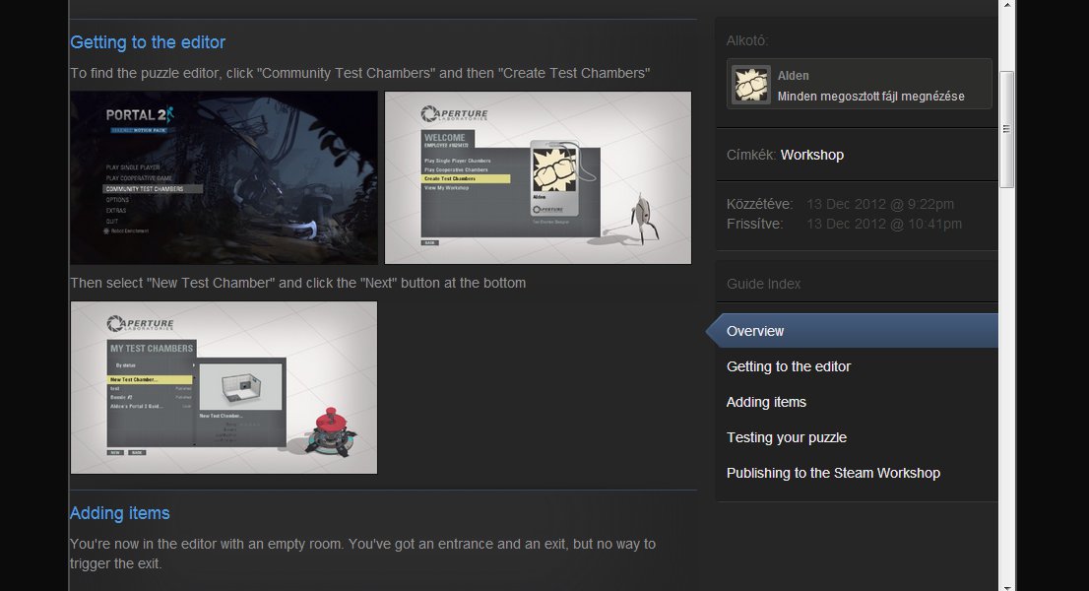The width and height of the screenshot is (1089, 591).
Task: Select Overview in the Guide Index
Action: 852,331
